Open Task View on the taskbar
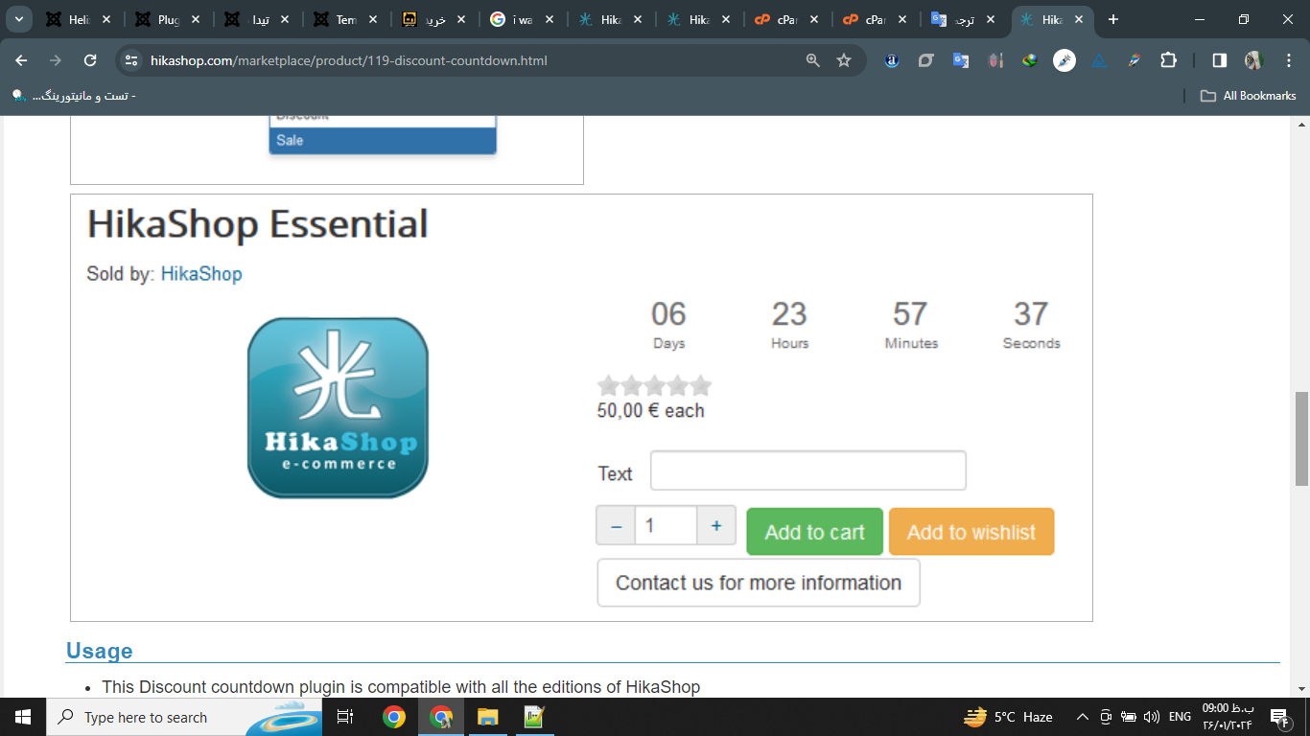 (x=346, y=717)
